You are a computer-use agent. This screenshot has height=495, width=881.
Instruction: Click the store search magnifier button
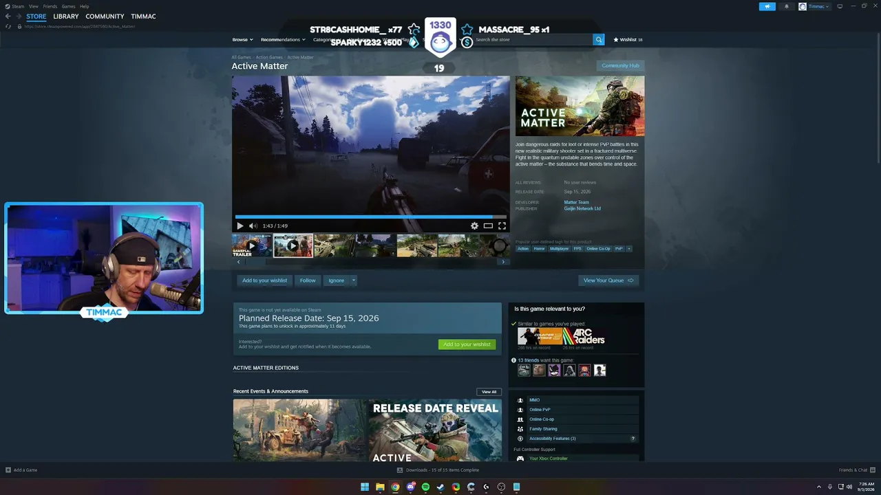(x=599, y=40)
